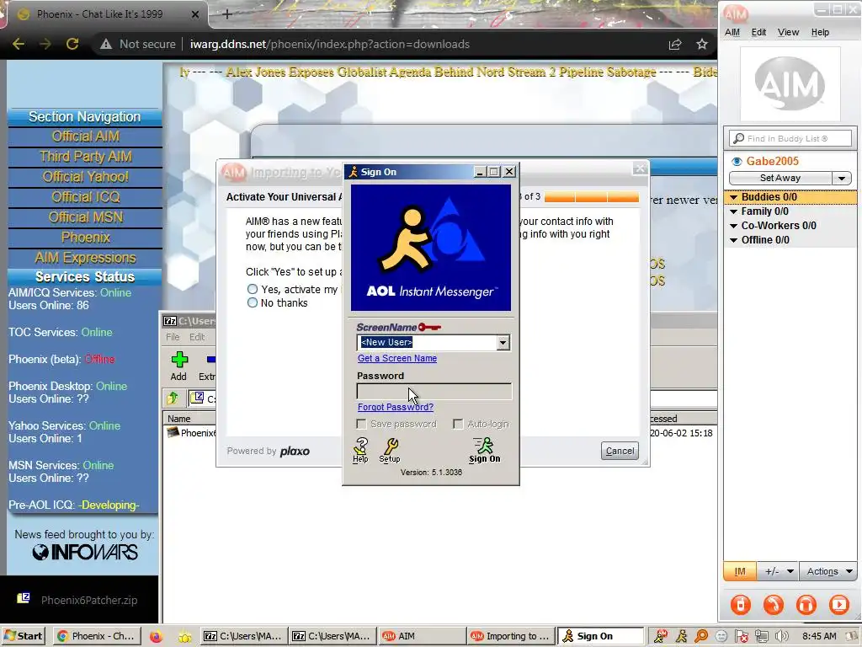Open the Set Away dropdown arrow
This screenshot has width=862, height=647.
(x=841, y=179)
